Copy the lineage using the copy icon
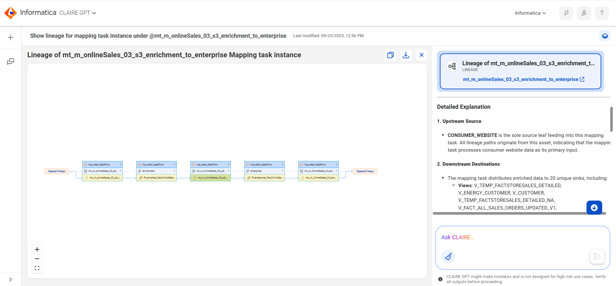The height and width of the screenshot is (286, 616). [390, 55]
